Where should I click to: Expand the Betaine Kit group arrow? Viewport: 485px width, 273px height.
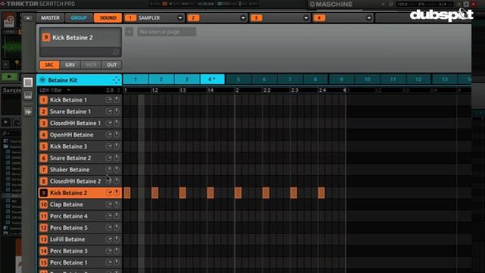point(42,80)
